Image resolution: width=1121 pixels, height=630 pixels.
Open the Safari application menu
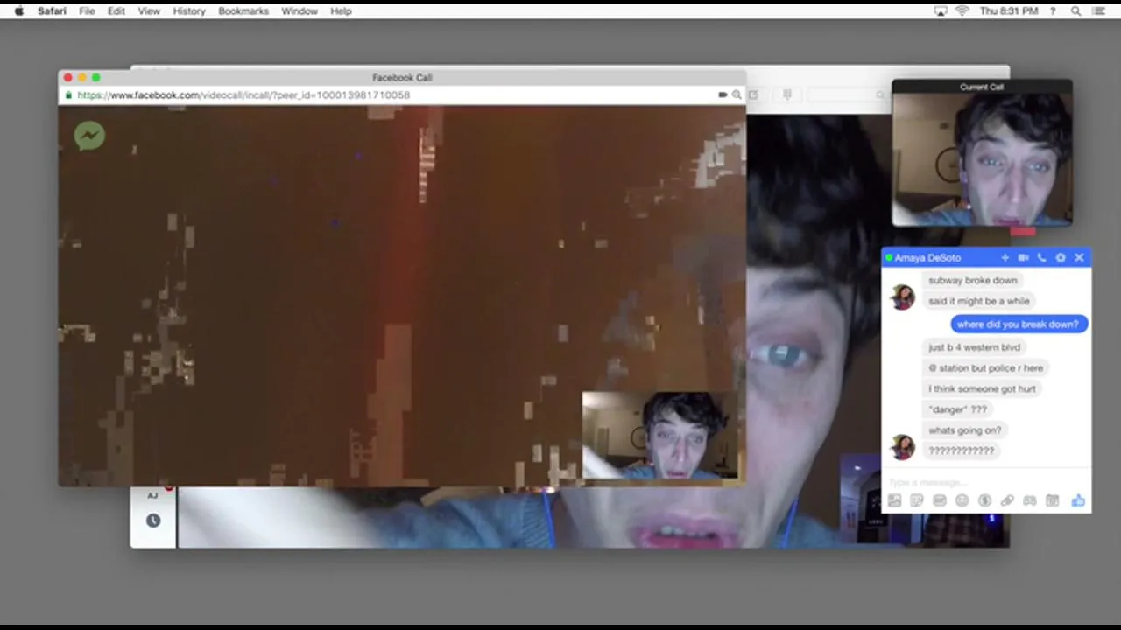(x=52, y=10)
